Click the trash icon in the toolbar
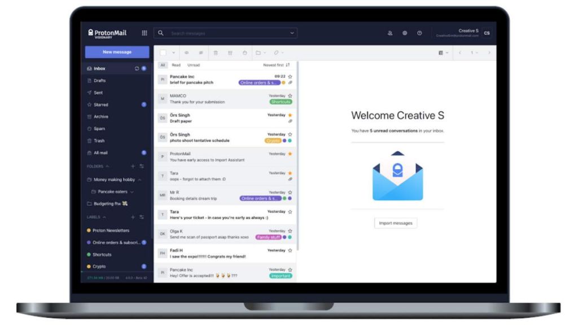 tap(215, 52)
